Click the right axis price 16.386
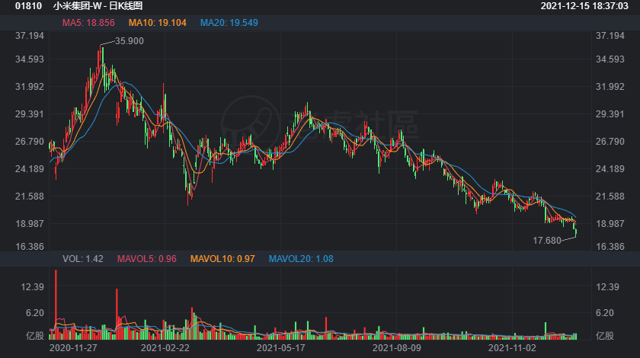This screenshot has height=358, width=640. coord(610,247)
